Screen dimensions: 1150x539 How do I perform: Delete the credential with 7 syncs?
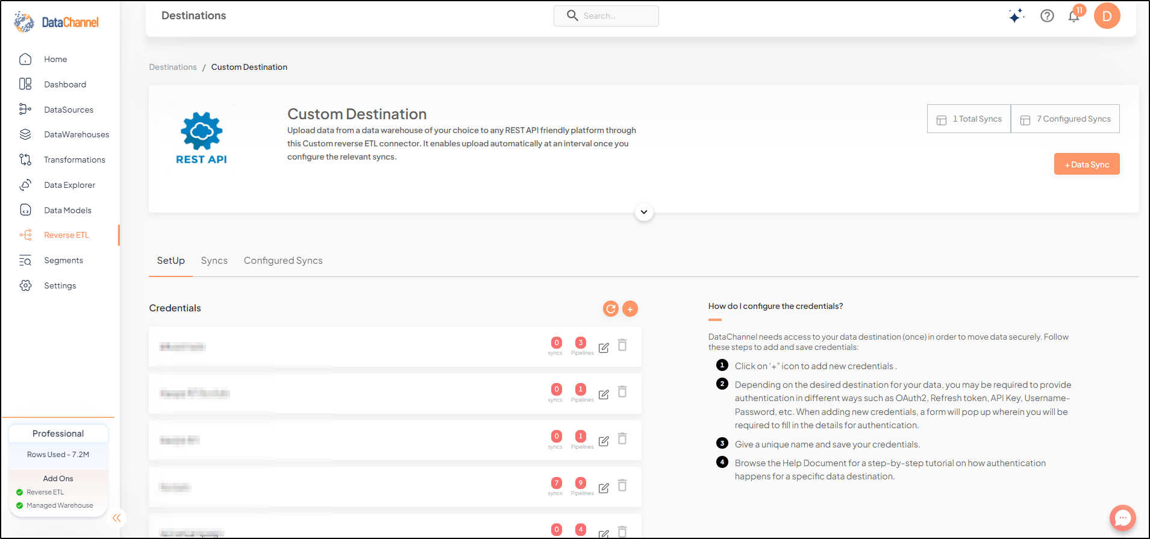[622, 485]
